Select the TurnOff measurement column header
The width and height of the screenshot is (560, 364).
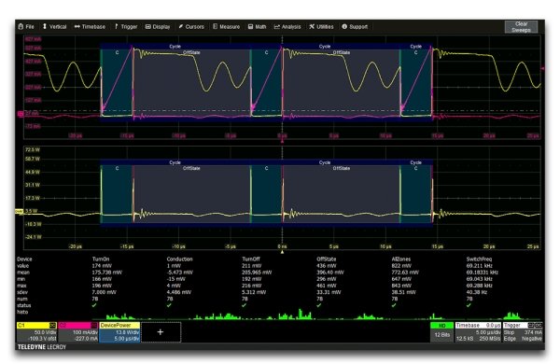point(251,259)
